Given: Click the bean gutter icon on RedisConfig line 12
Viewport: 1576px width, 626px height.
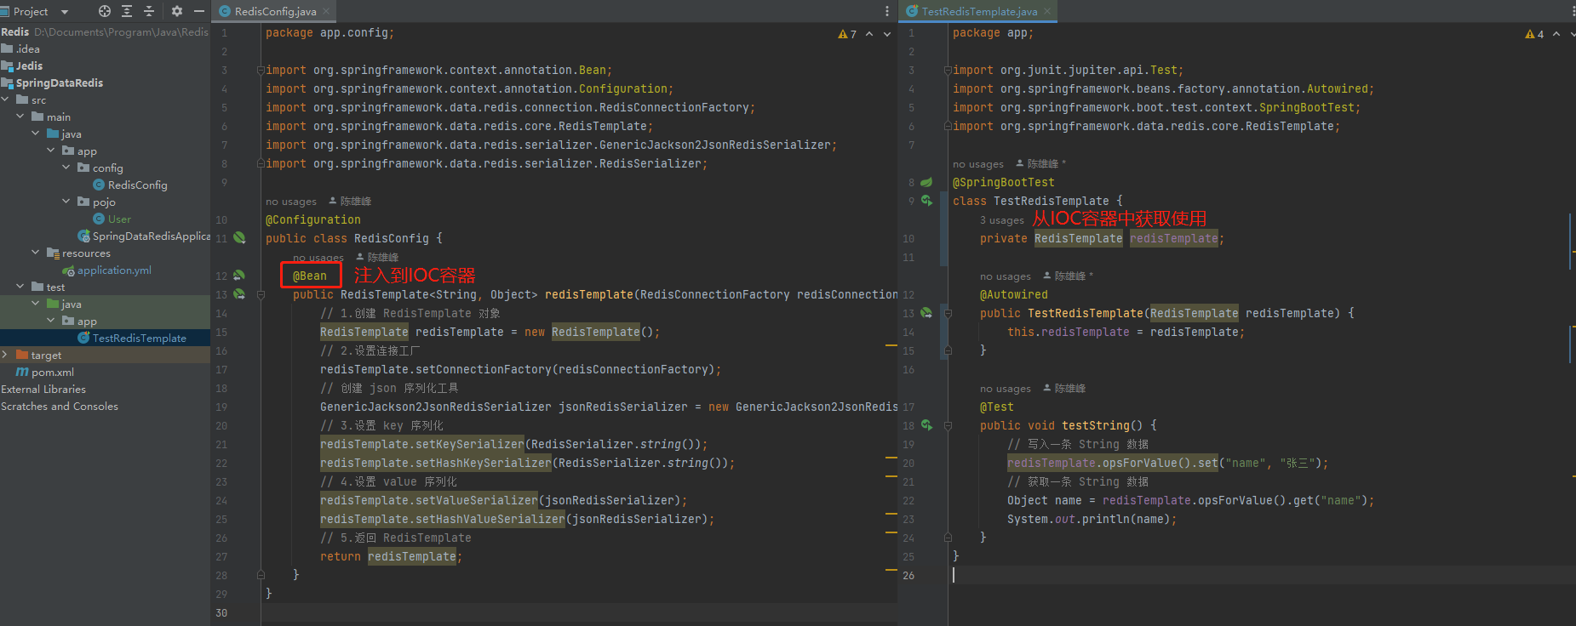Looking at the screenshot, I should [239, 276].
